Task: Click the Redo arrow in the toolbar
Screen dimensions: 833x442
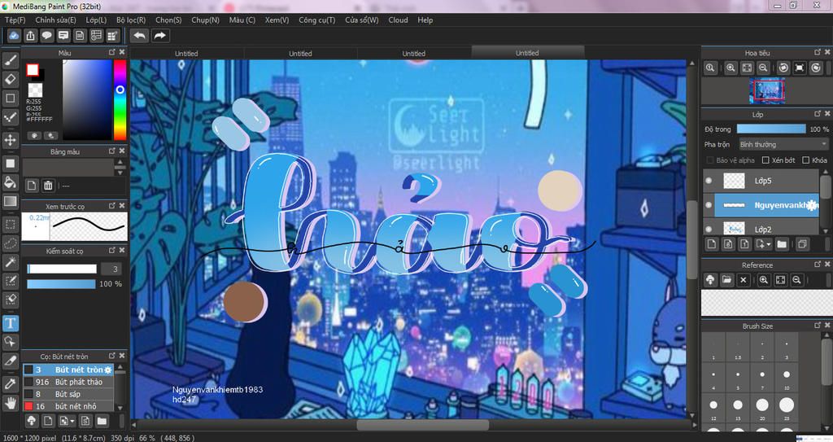Action: (x=160, y=36)
